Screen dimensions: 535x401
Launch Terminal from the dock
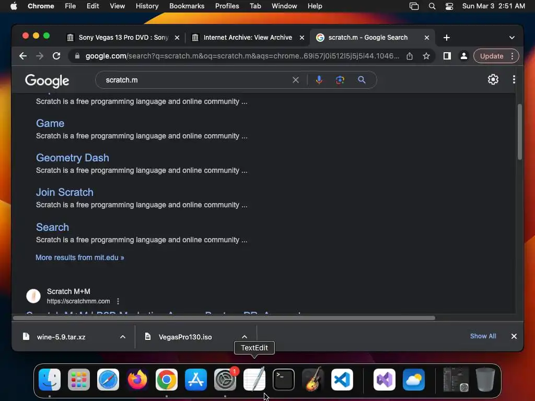[x=284, y=380]
